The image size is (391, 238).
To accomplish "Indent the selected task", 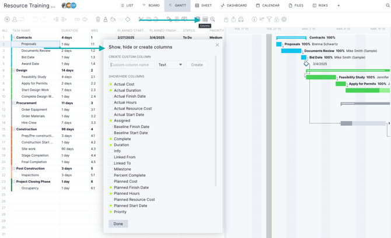I will [x=64, y=19].
